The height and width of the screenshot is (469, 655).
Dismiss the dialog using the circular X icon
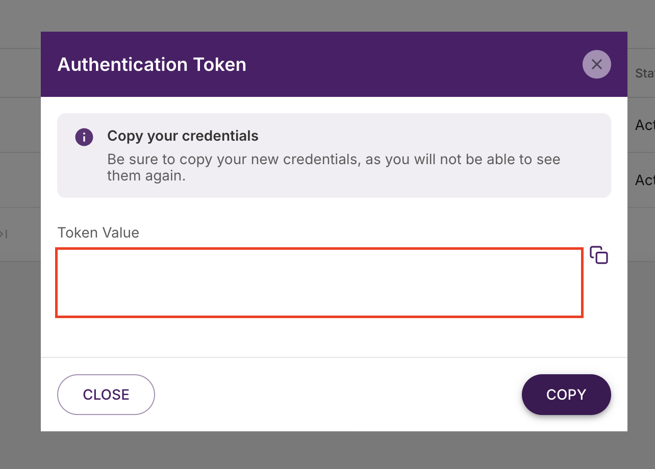596,64
